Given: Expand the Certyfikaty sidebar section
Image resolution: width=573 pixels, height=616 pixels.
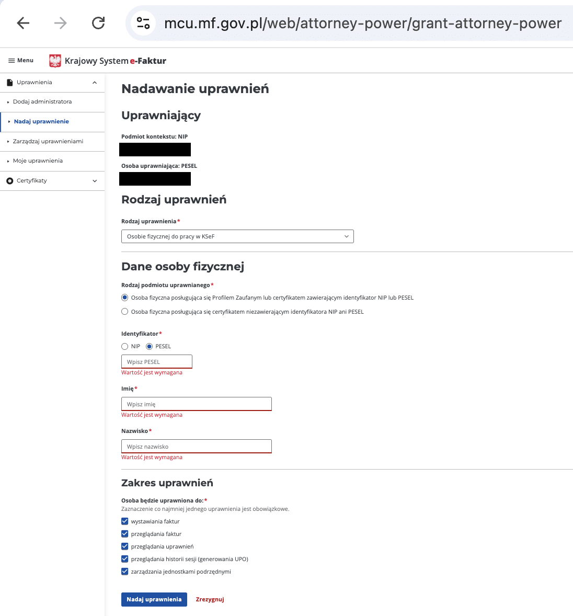Looking at the screenshot, I should (95, 181).
